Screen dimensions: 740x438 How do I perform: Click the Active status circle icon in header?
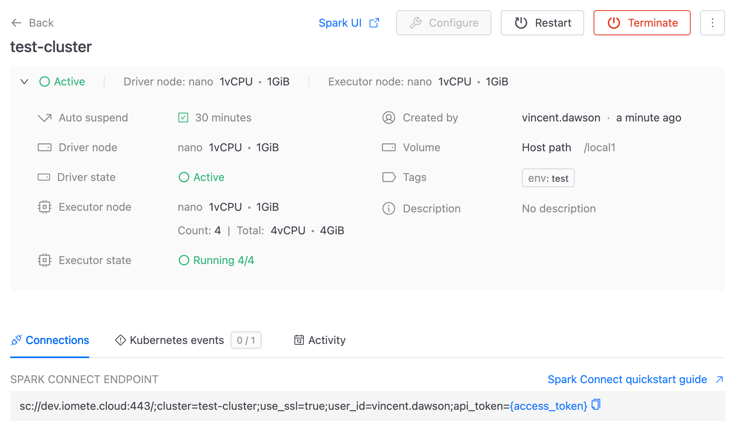(45, 81)
